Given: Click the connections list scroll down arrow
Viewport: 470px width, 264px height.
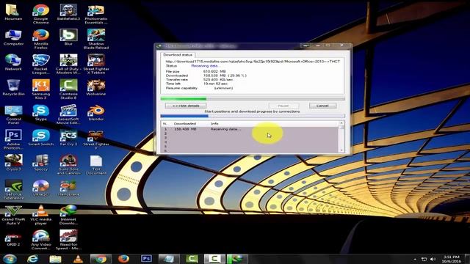Looking at the screenshot, I should click(x=341, y=150).
